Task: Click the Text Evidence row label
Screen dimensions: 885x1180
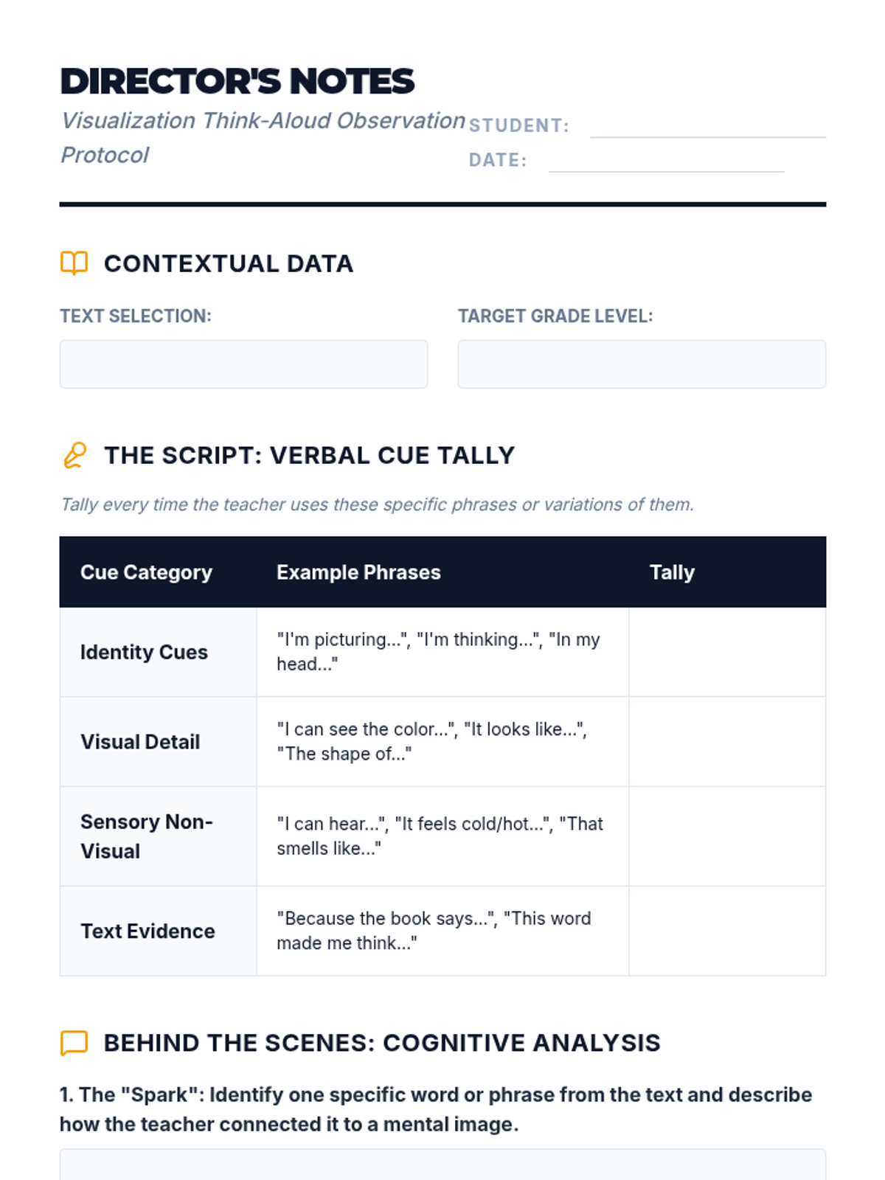Action: [147, 931]
